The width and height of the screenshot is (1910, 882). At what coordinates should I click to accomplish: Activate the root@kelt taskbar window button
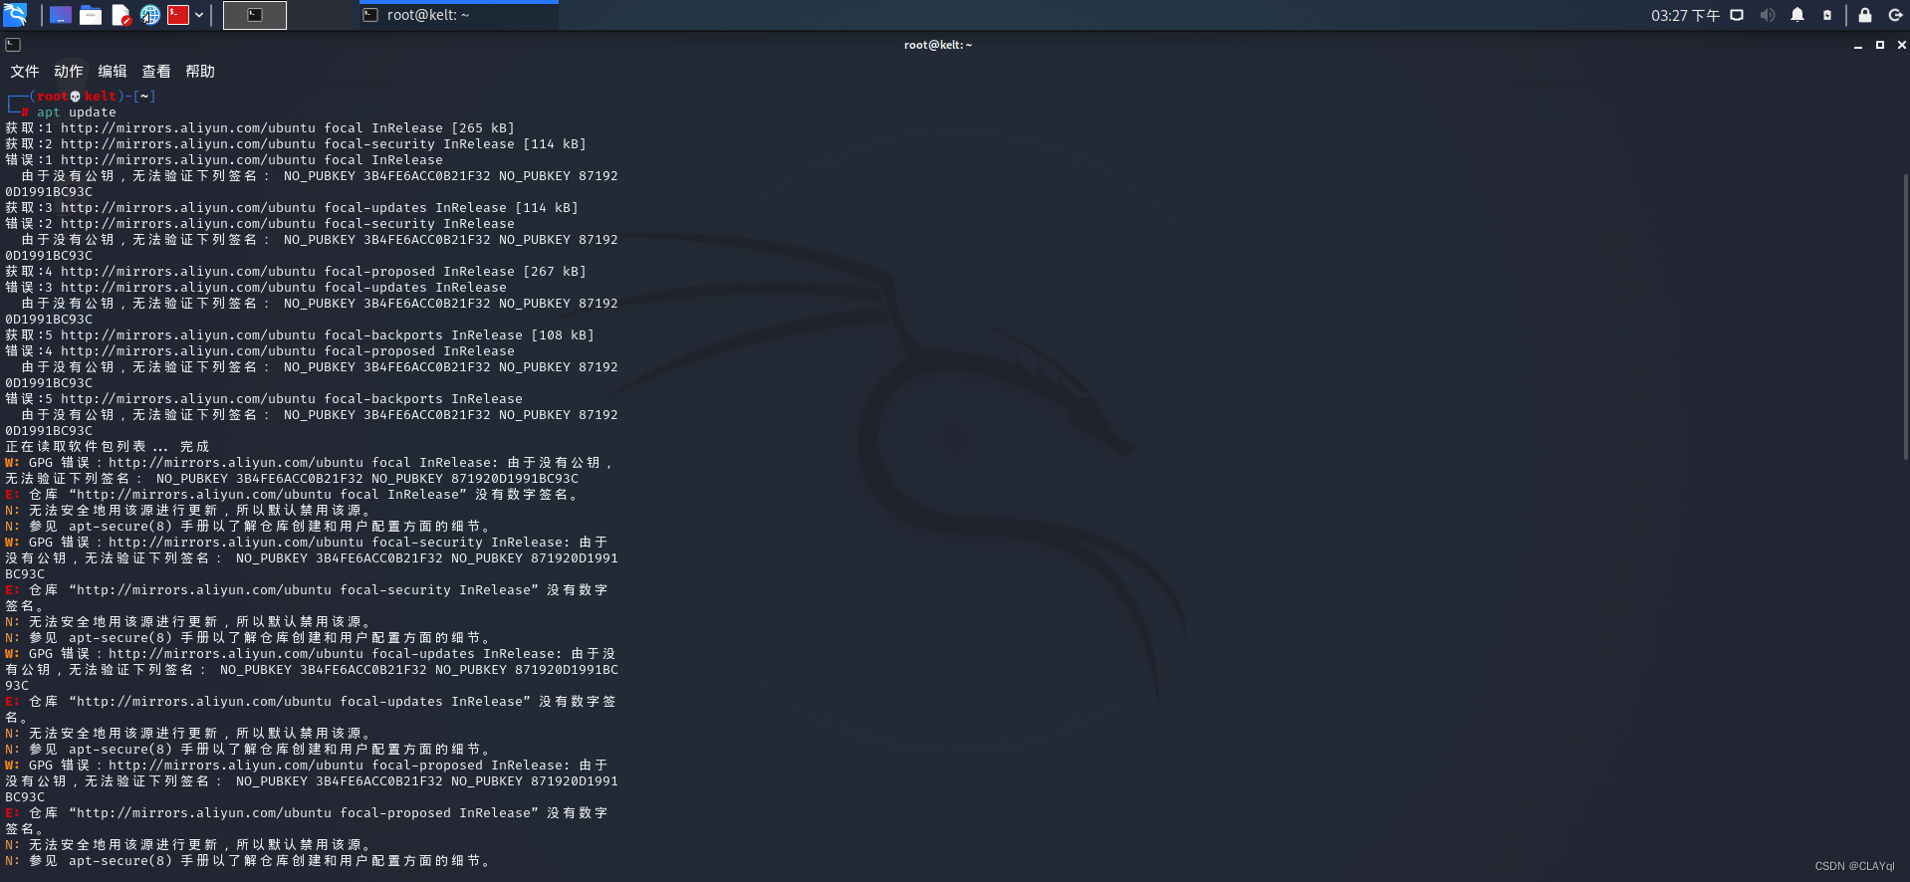coord(459,15)
